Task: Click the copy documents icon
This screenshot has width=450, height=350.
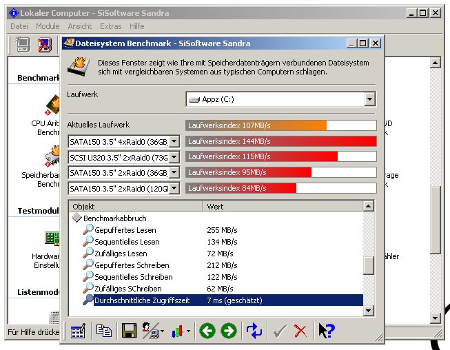Action: point(104,331)
